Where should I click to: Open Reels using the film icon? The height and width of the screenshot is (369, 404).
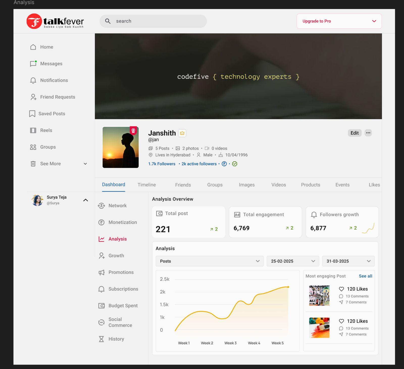point(33,130)
